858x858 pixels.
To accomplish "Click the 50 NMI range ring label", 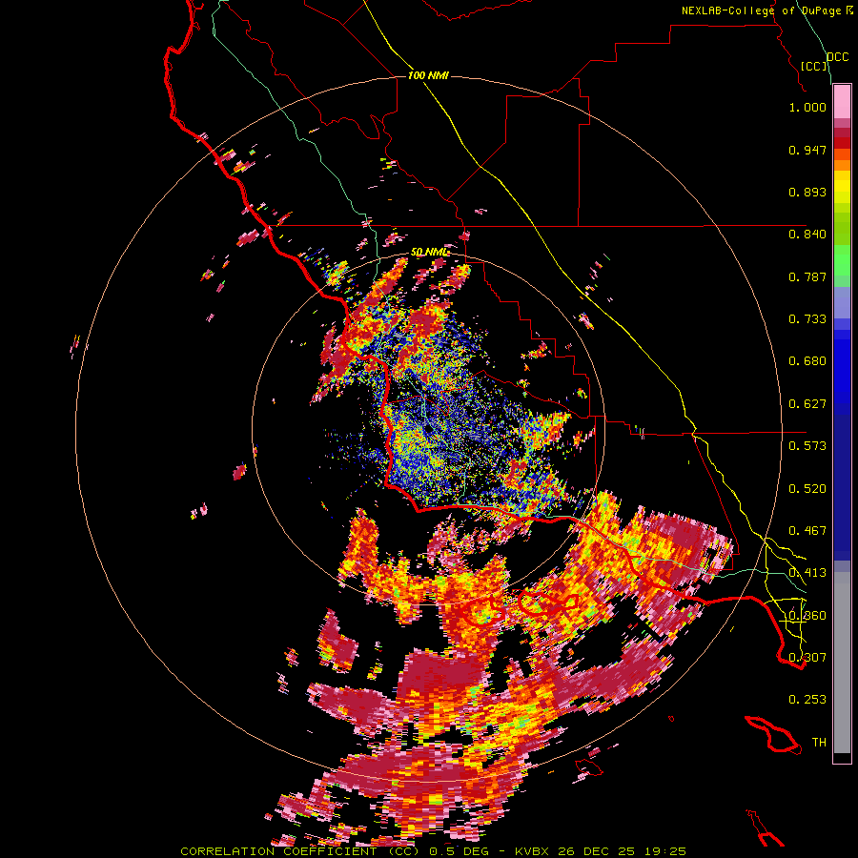I will click(429, 252).
